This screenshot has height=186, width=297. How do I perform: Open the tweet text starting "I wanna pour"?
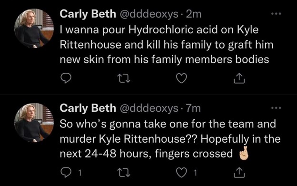point(167,45)
